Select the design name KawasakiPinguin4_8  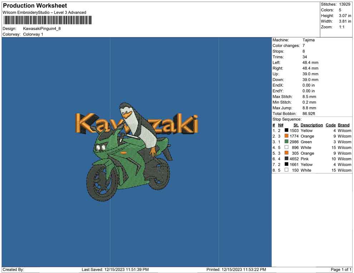pyautogui.click(x=42, y=28)
